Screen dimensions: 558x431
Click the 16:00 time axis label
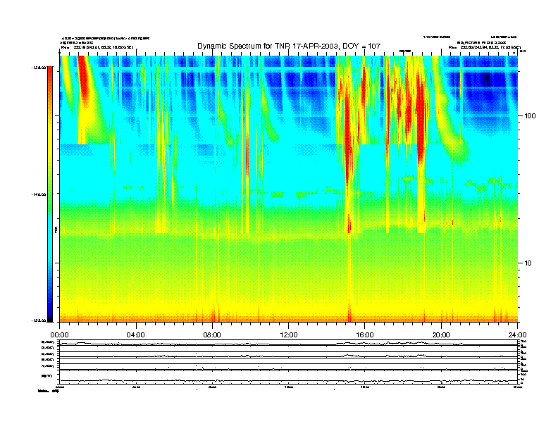[365, 335]
